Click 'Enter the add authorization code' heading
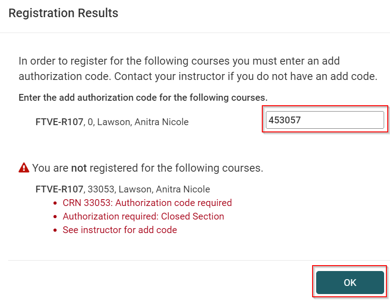This screenshot has height=304, width=390. coord(143,98)
